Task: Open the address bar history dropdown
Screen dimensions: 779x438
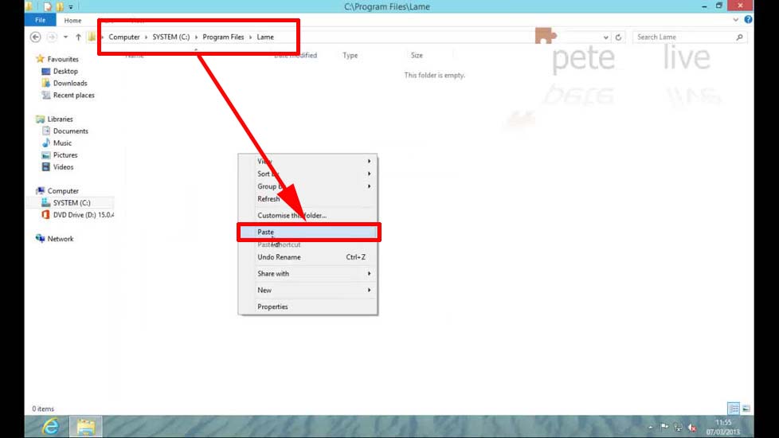Action: point(605,37)
